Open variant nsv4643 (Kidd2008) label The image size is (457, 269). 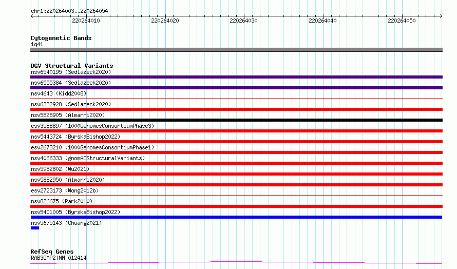pyautogui.click(x=59, y=93)
